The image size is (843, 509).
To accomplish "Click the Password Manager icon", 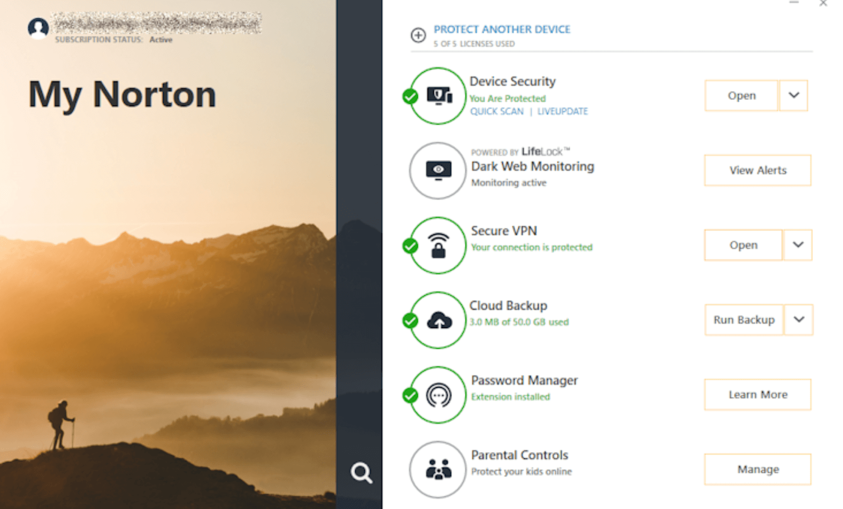I will point(438,395).
